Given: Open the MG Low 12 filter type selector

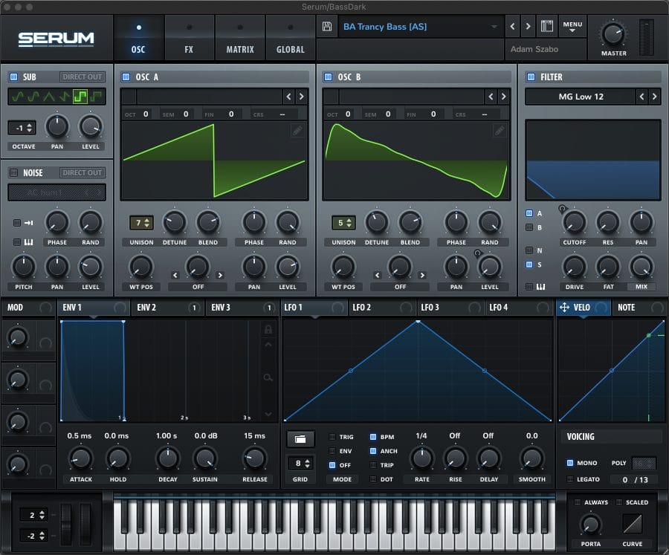Looking at the screenshot, I should 580,97.
